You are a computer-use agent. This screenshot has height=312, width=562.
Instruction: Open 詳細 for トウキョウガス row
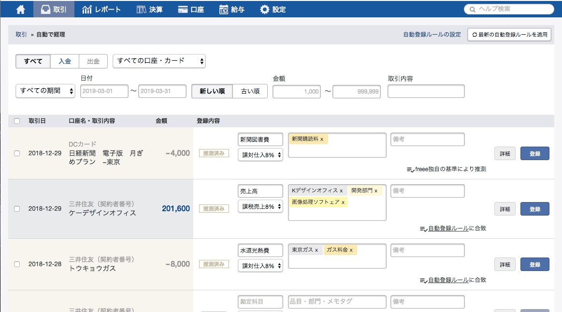click(505, 264)
